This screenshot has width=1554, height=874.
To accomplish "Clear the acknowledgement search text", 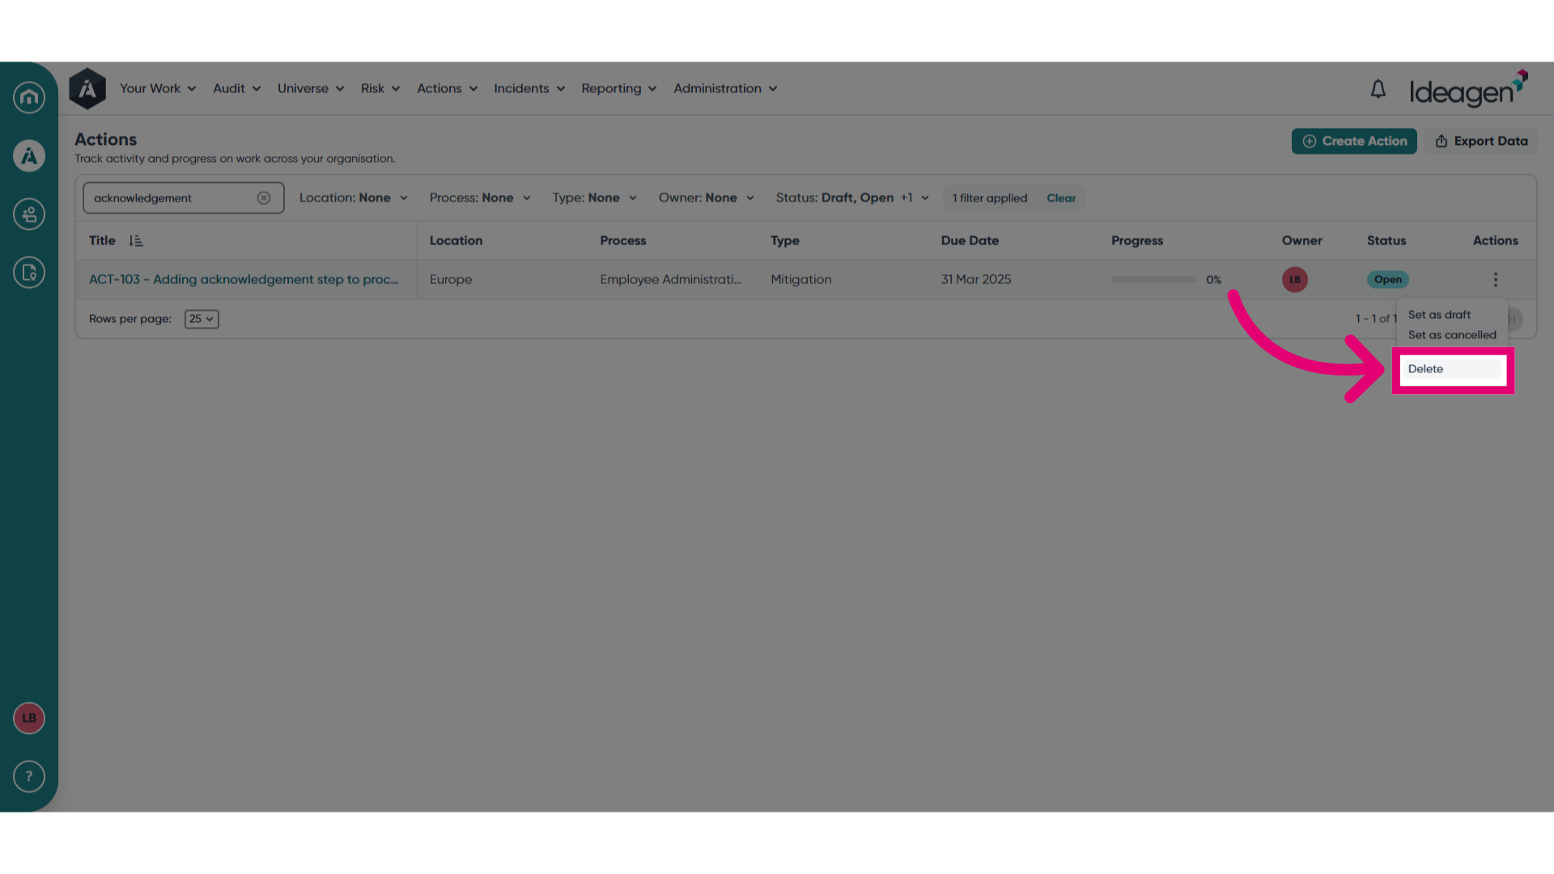I will [264, 198].
